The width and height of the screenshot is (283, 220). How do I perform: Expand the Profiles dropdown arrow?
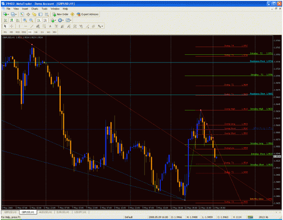click(x=16, y=14)
